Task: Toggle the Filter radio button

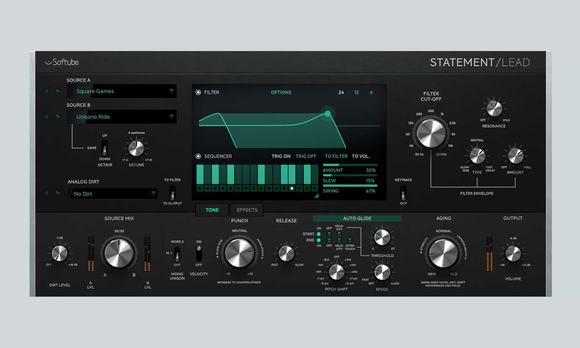Action: [x=198, y=92]
